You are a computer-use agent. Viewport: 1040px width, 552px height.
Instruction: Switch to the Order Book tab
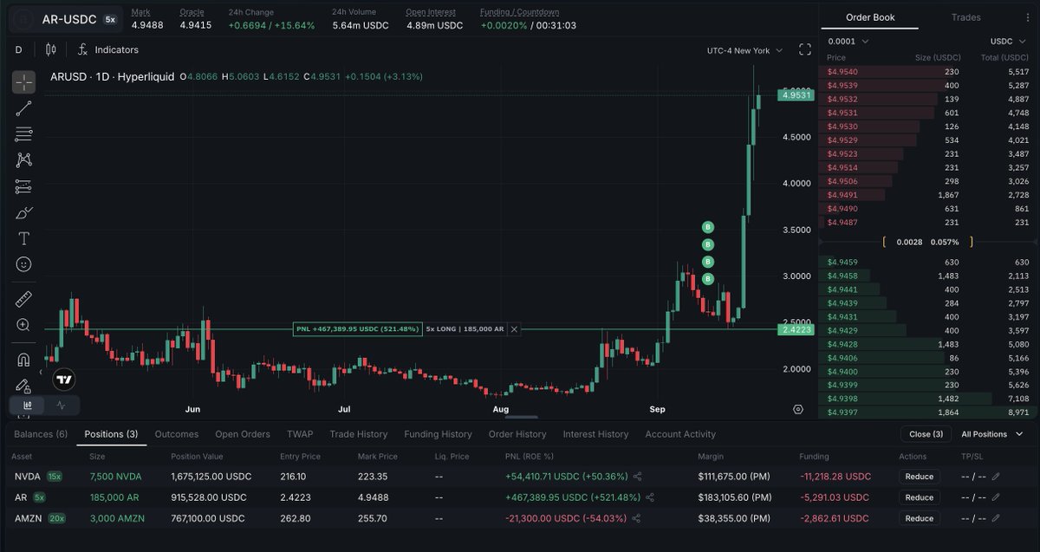[870, 17]
